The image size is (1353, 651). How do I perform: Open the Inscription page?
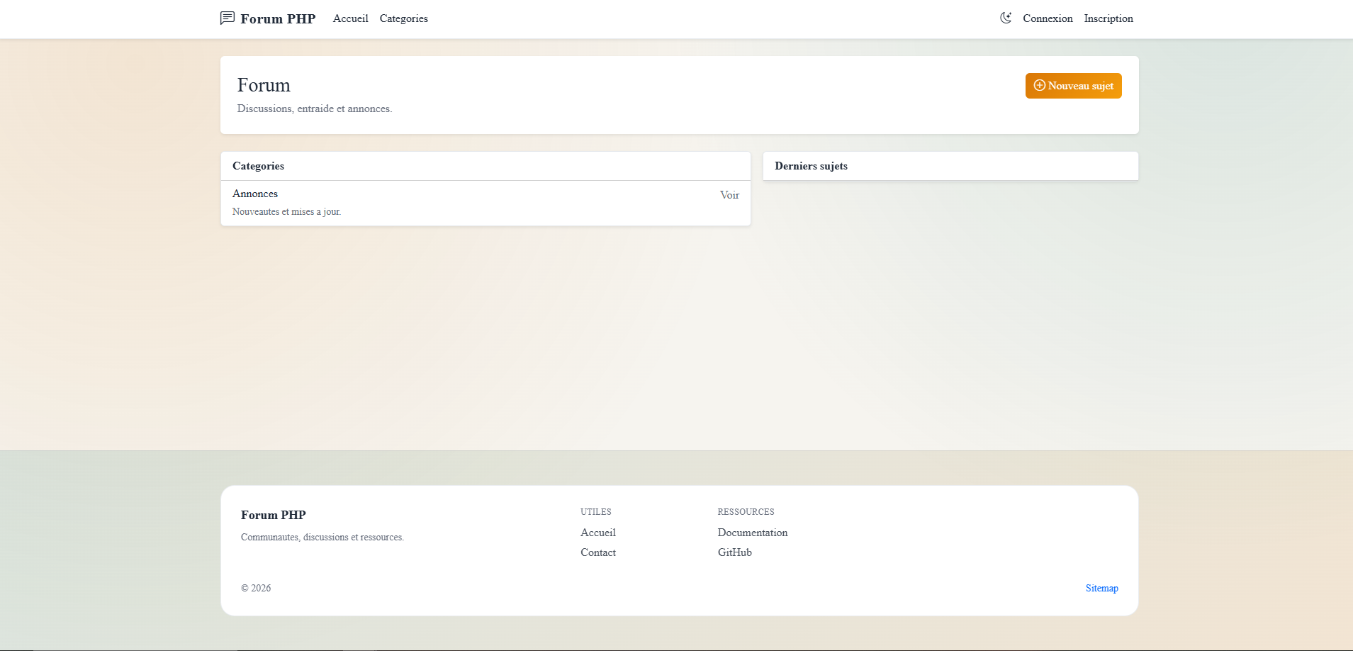pyautogui.click(x=1108, y=18)
